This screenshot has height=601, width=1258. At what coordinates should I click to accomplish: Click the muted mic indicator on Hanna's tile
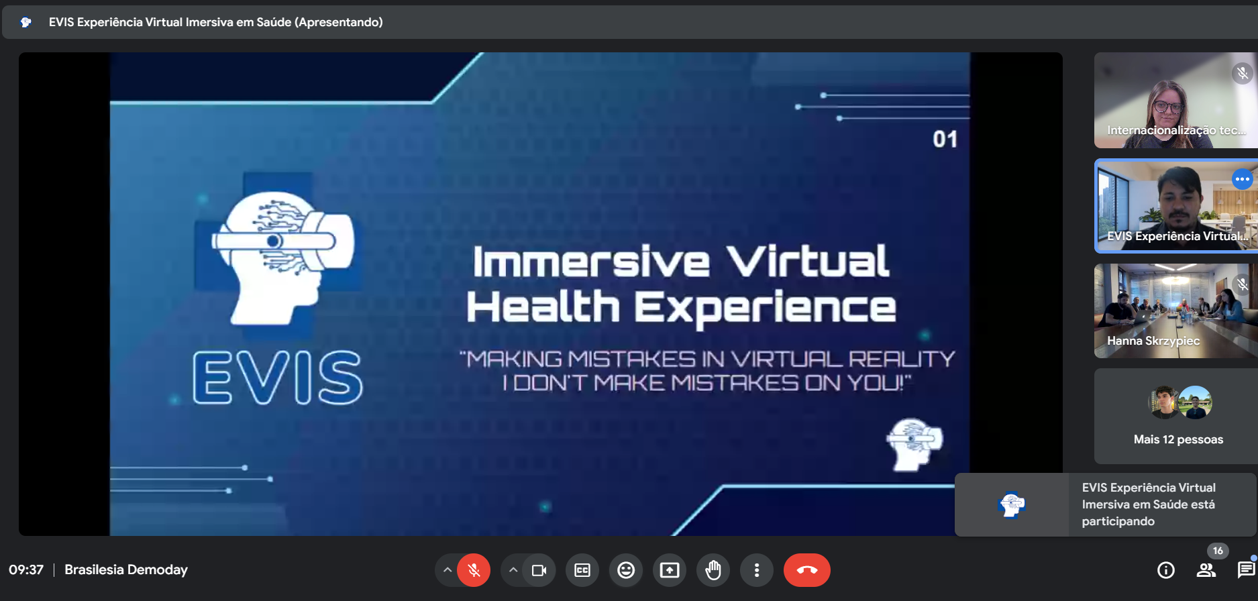tap(1243, 284)
